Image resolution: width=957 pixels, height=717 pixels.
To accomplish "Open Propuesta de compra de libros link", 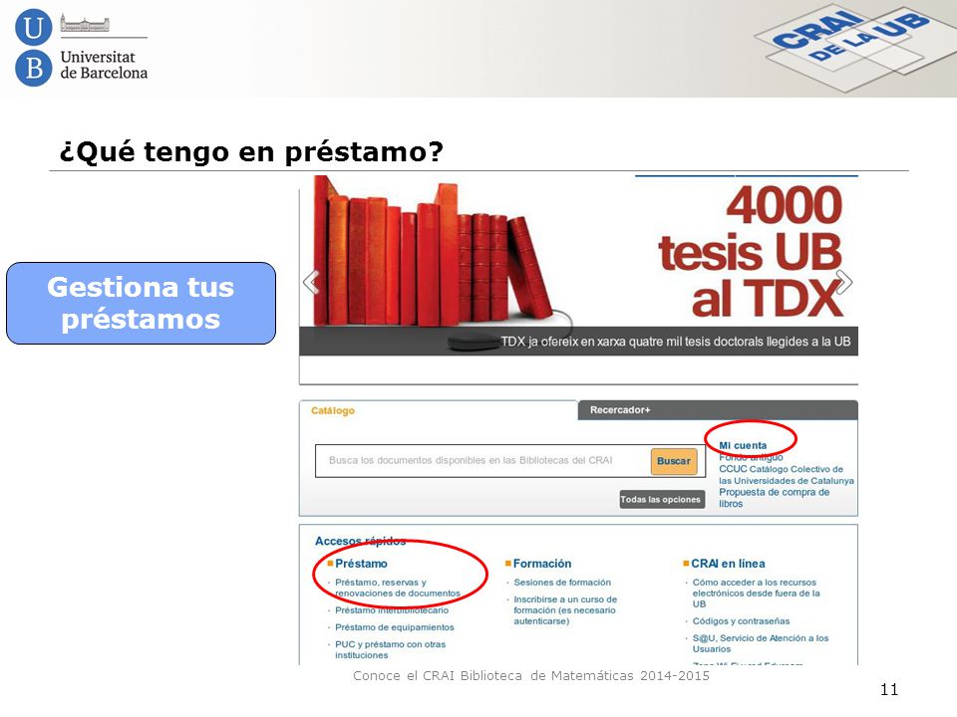I will tap(774, 498).
